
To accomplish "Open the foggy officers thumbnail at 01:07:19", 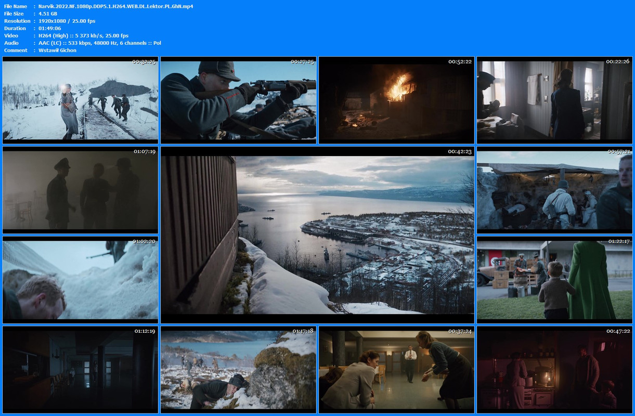I will coord(80,190).
